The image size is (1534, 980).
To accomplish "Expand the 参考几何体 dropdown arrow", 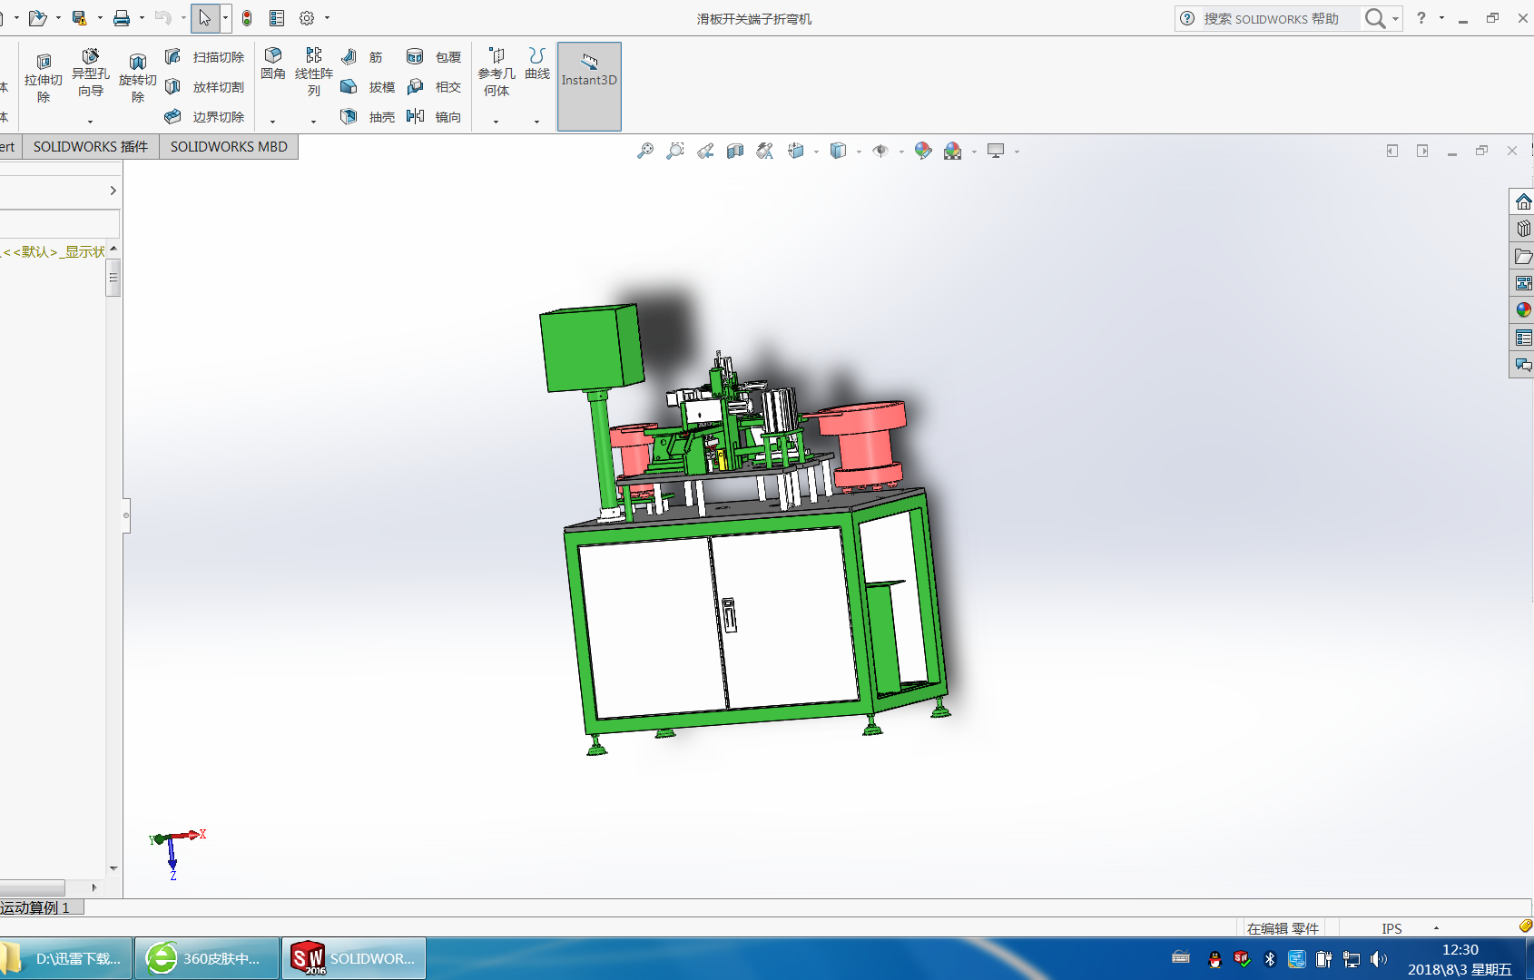I will tap(496, 122).
